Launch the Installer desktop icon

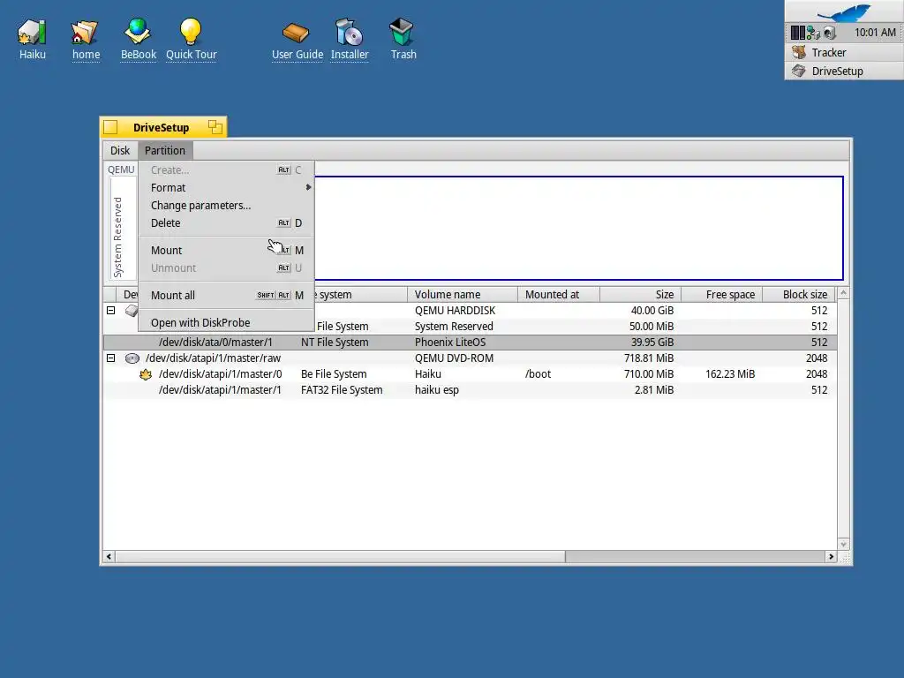(349, 33)
